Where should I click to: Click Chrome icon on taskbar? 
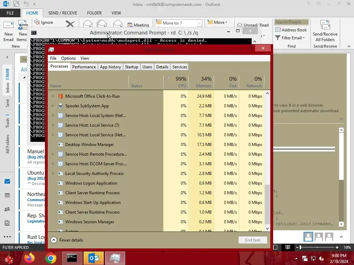click(x=50, y=258)
